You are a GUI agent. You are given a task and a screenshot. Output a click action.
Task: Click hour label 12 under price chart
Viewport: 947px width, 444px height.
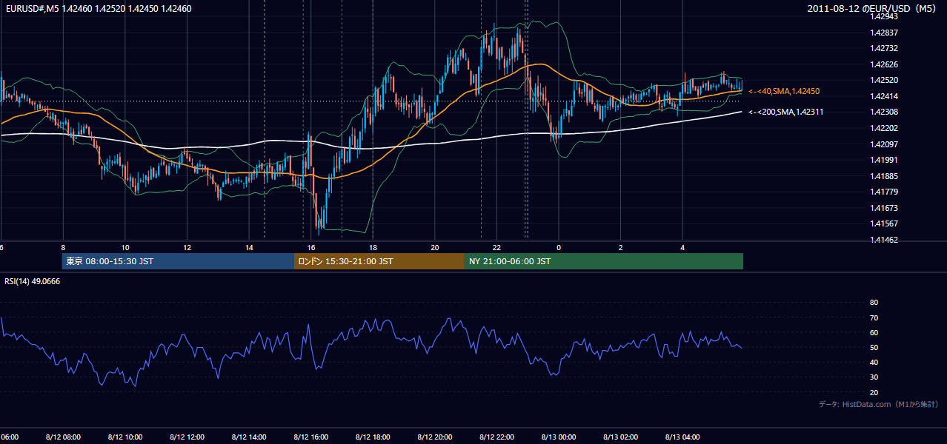pos(187,248)
